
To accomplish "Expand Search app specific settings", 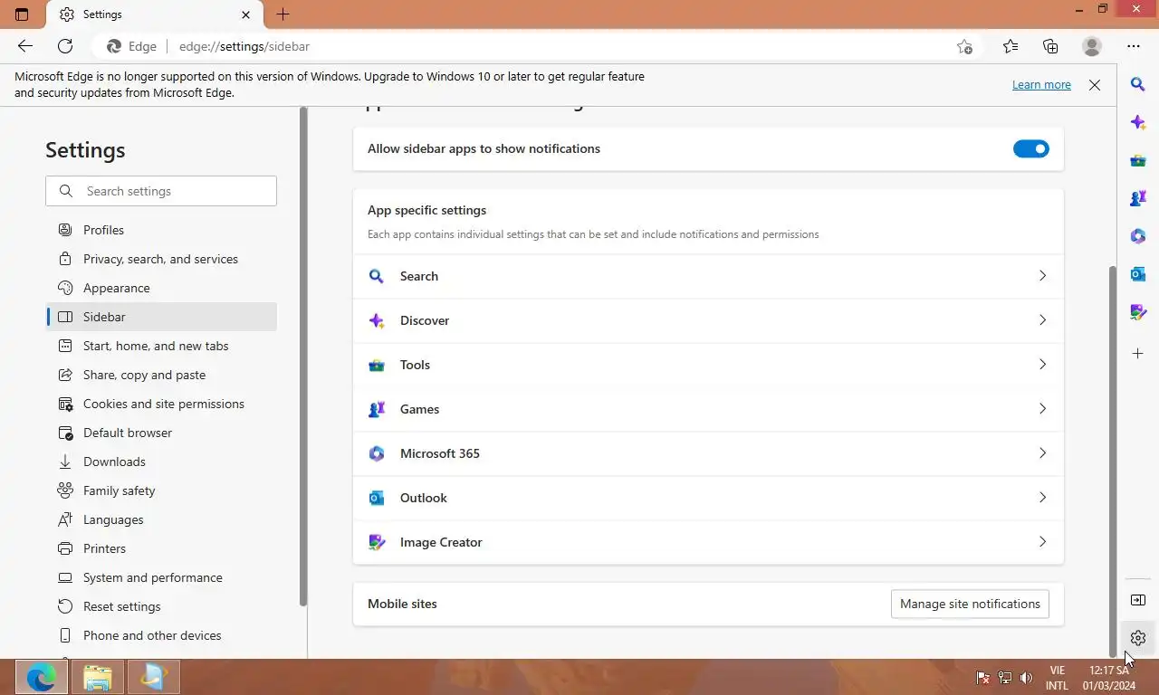I will click(x=708, y=276).
